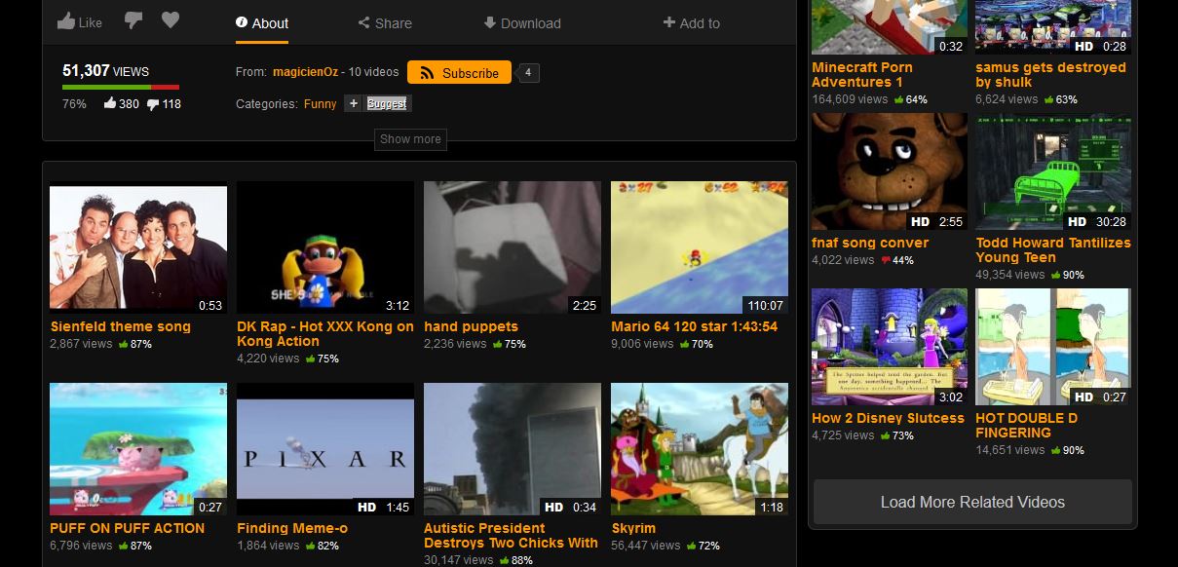
Task: Open the Finding Meme-o Pixar thumbnail
Action: 325,449
